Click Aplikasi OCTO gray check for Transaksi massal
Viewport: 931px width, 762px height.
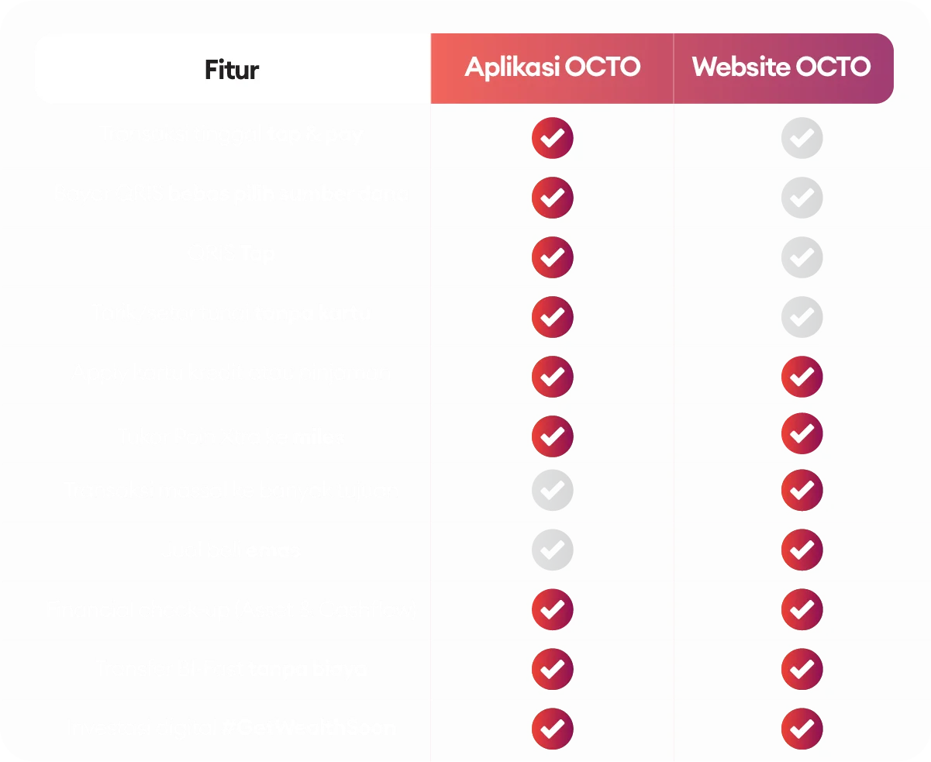[552, 490]
